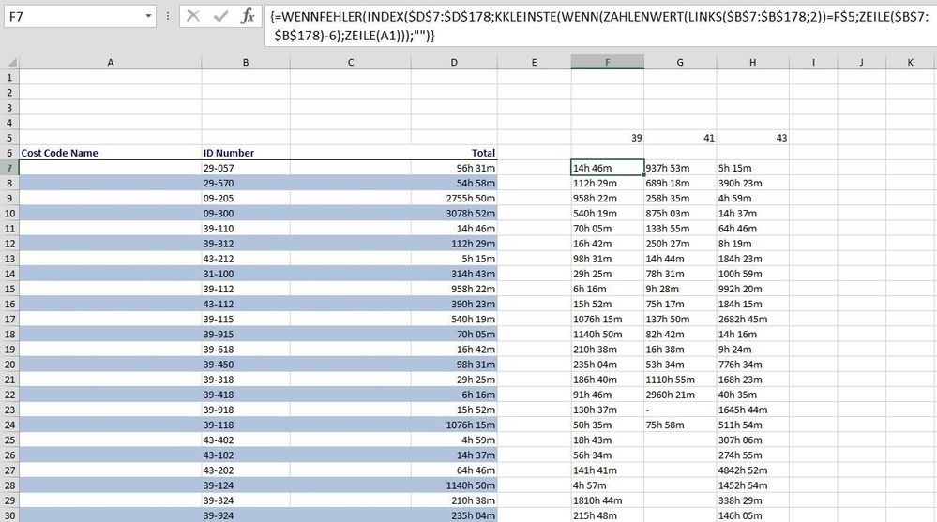Select column K header
The image size is (937, 522).
click(x=910, y=62)
